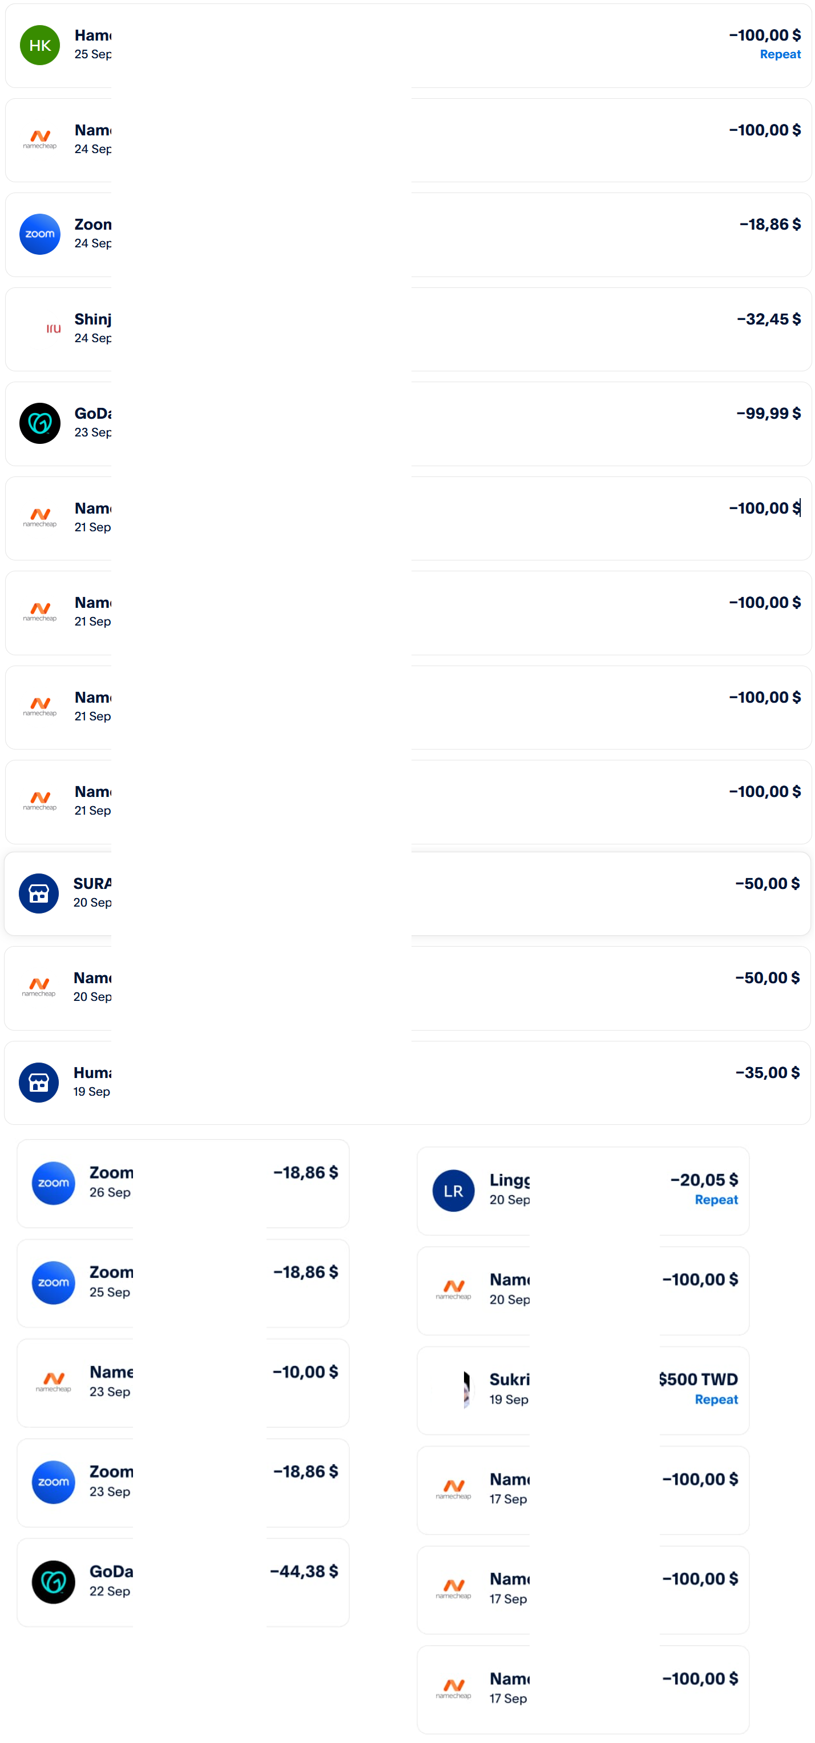Click the green HK avatar icon
Viewport: 815px width, 1743px height.
click(40, 45)
